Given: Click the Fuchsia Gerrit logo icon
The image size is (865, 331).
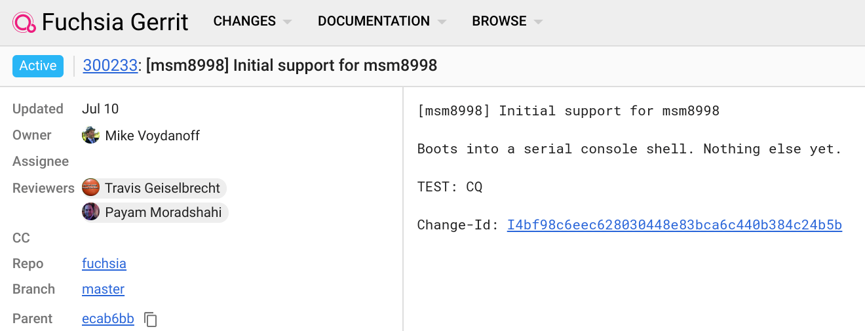Looking at the screenshot, I should coord(24,22).
